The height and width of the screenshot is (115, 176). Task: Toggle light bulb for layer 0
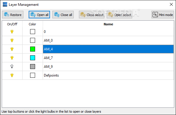point(12,32)
